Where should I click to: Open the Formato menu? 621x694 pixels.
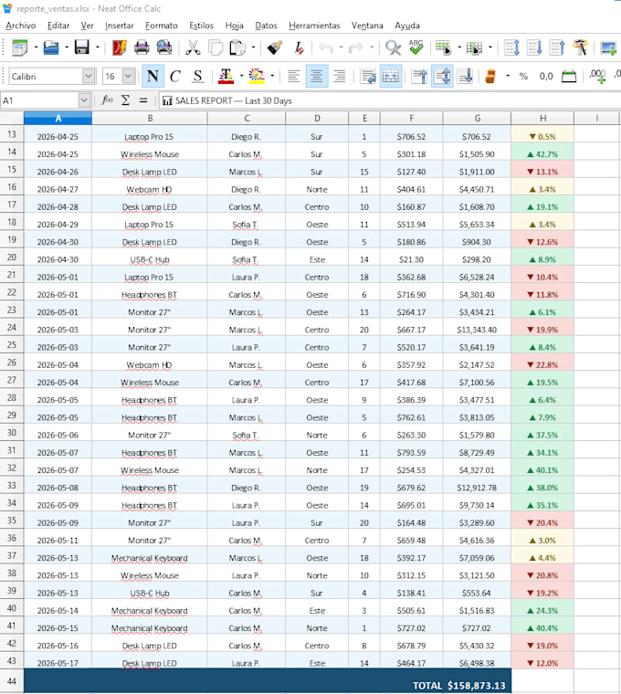(162, 26)
